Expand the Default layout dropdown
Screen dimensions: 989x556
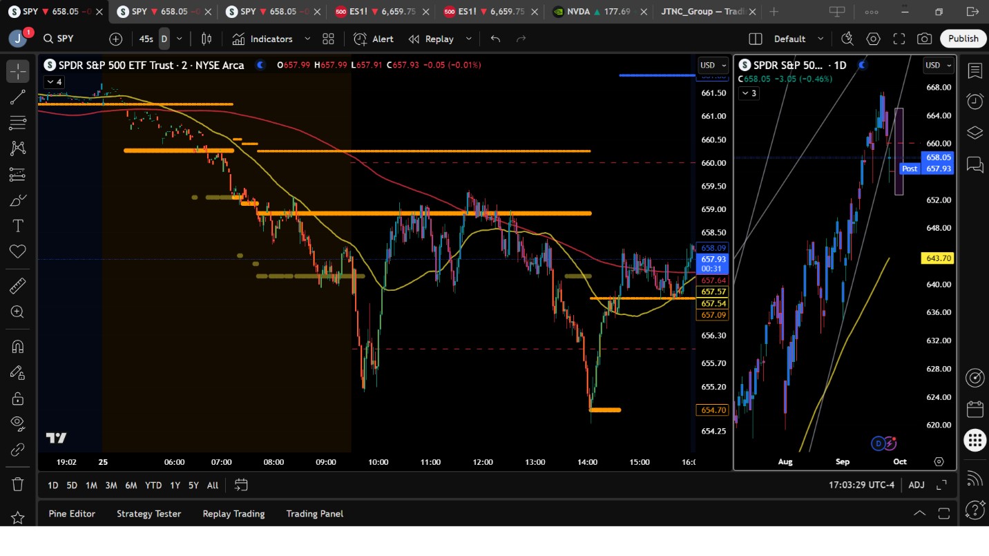coord(820,39)
